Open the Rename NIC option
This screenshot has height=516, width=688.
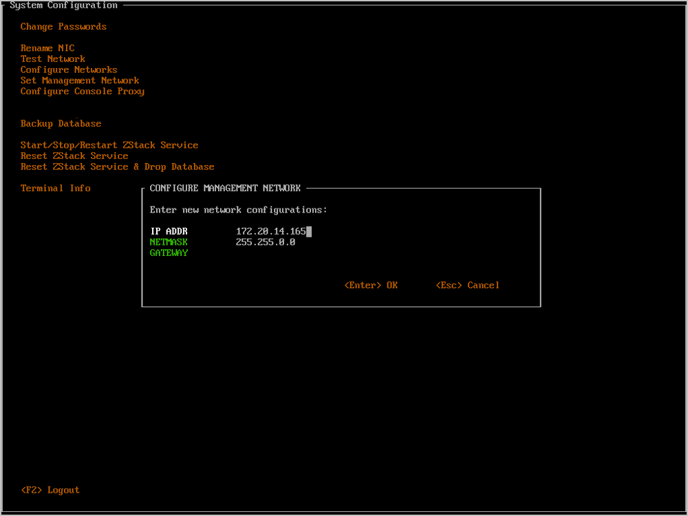47,48
